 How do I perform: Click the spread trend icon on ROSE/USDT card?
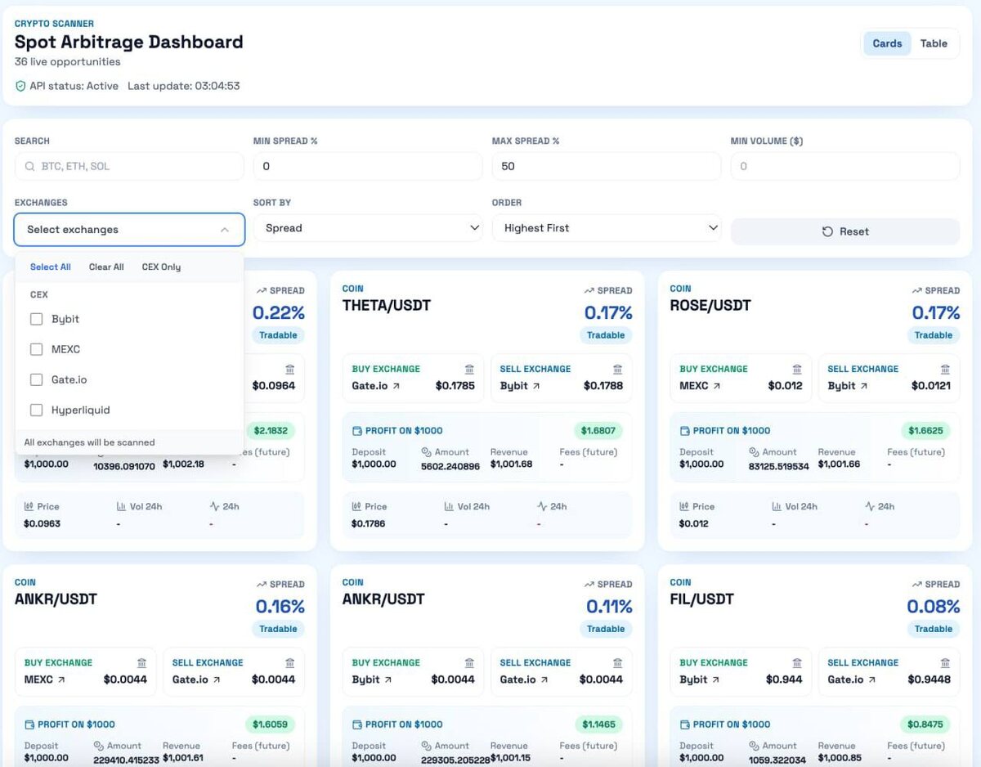tap(917, 290)
